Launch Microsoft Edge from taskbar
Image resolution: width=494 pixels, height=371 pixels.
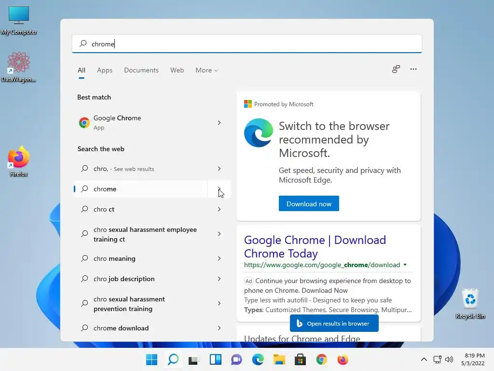point(258,359)
